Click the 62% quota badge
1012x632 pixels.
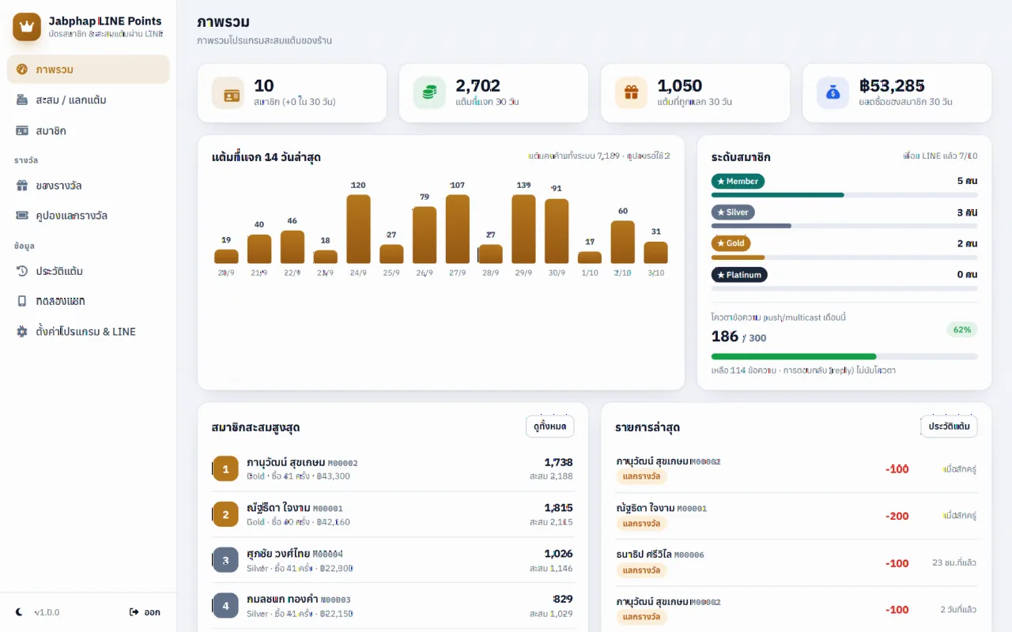tap(962, 329)
